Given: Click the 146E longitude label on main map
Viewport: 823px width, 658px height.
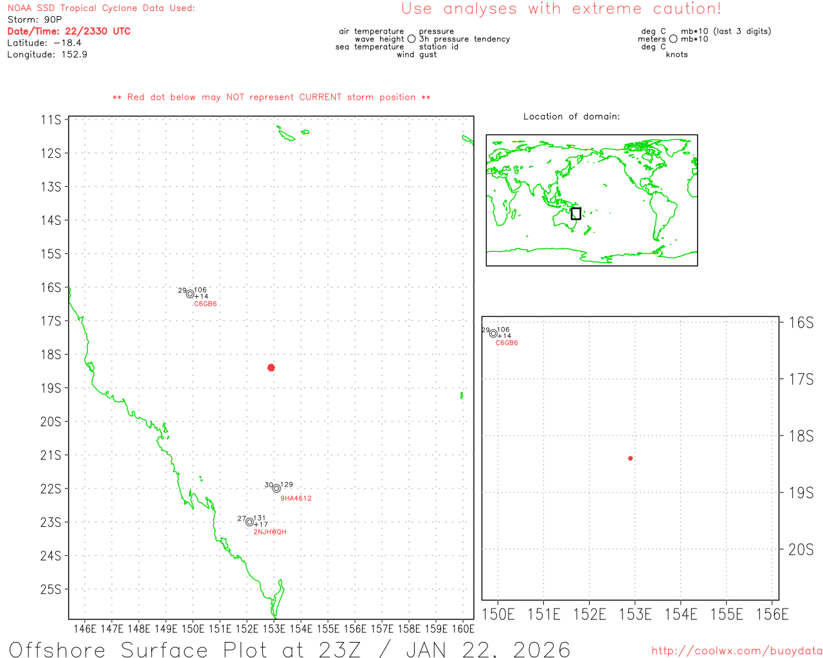Looking at the screenshot, I should click(x=85, y=629).
